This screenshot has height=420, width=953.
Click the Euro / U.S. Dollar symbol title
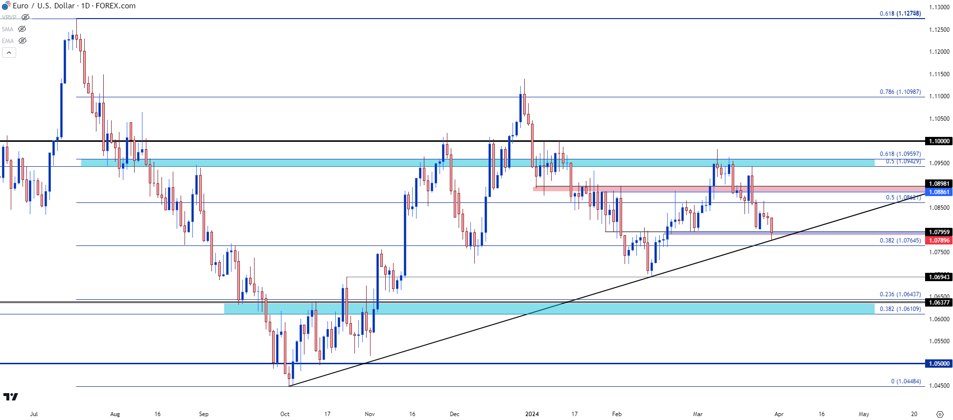44,6
